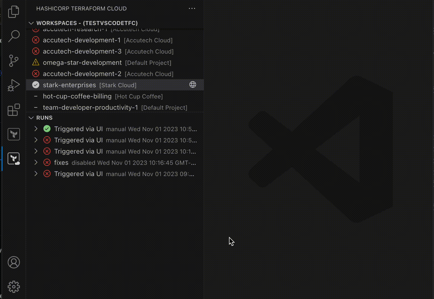Open the Search view icon
Screen dimensions: 434x299
[14, 36]
